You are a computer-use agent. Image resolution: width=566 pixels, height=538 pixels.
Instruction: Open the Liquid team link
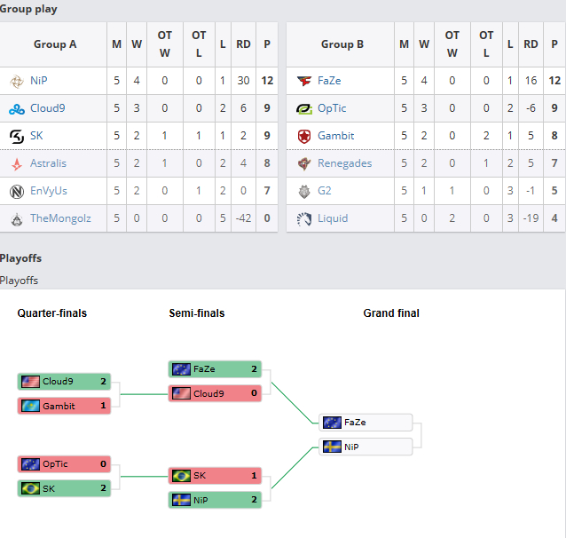[333, 218]
